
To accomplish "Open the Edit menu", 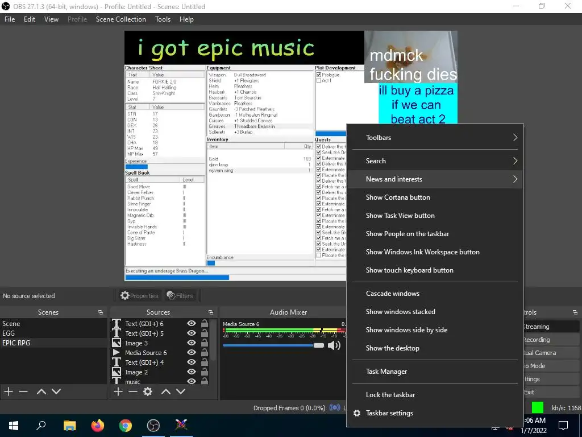I will pos(30,19).
